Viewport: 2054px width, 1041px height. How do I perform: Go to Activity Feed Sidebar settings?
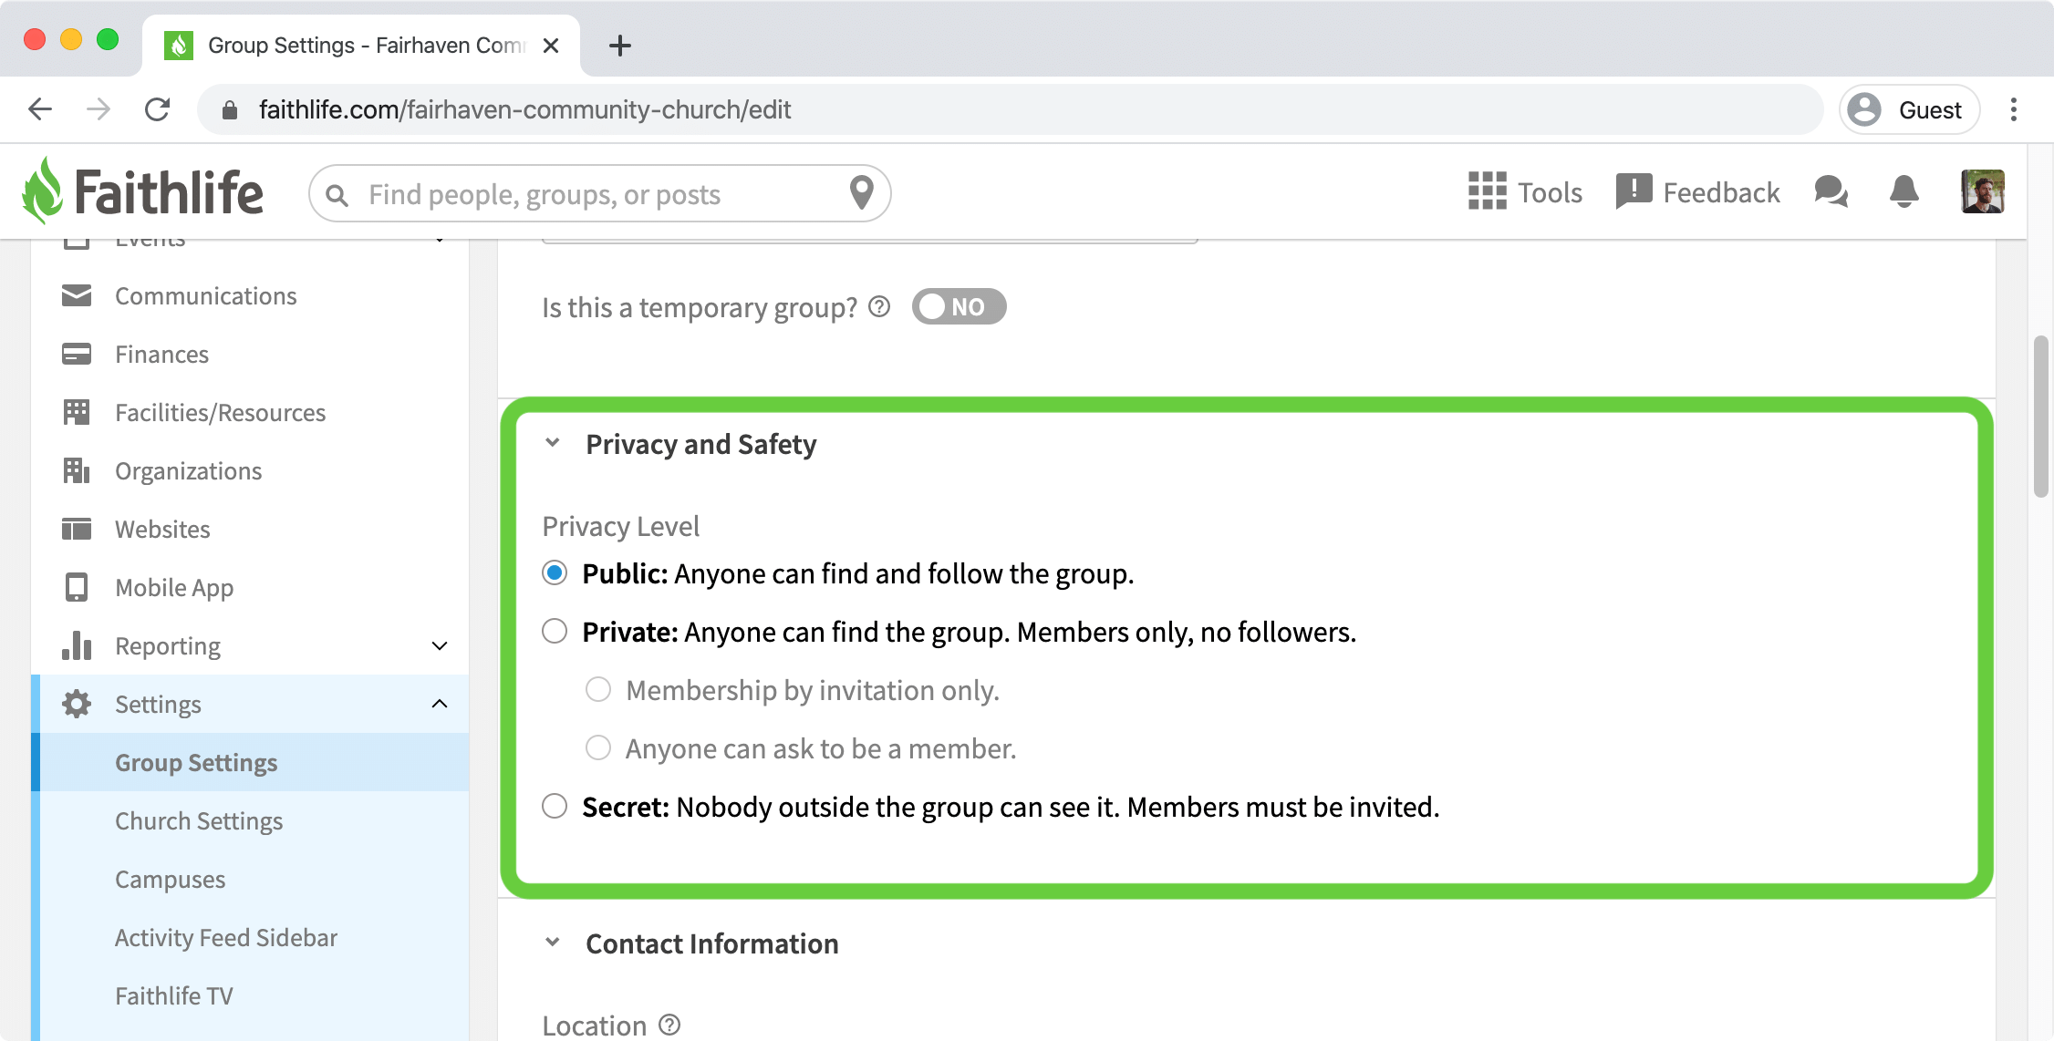226,937
